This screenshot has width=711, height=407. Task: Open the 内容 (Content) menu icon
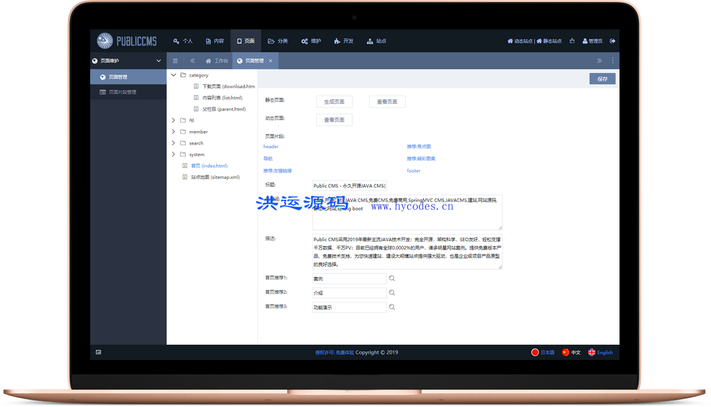point(208,41)
